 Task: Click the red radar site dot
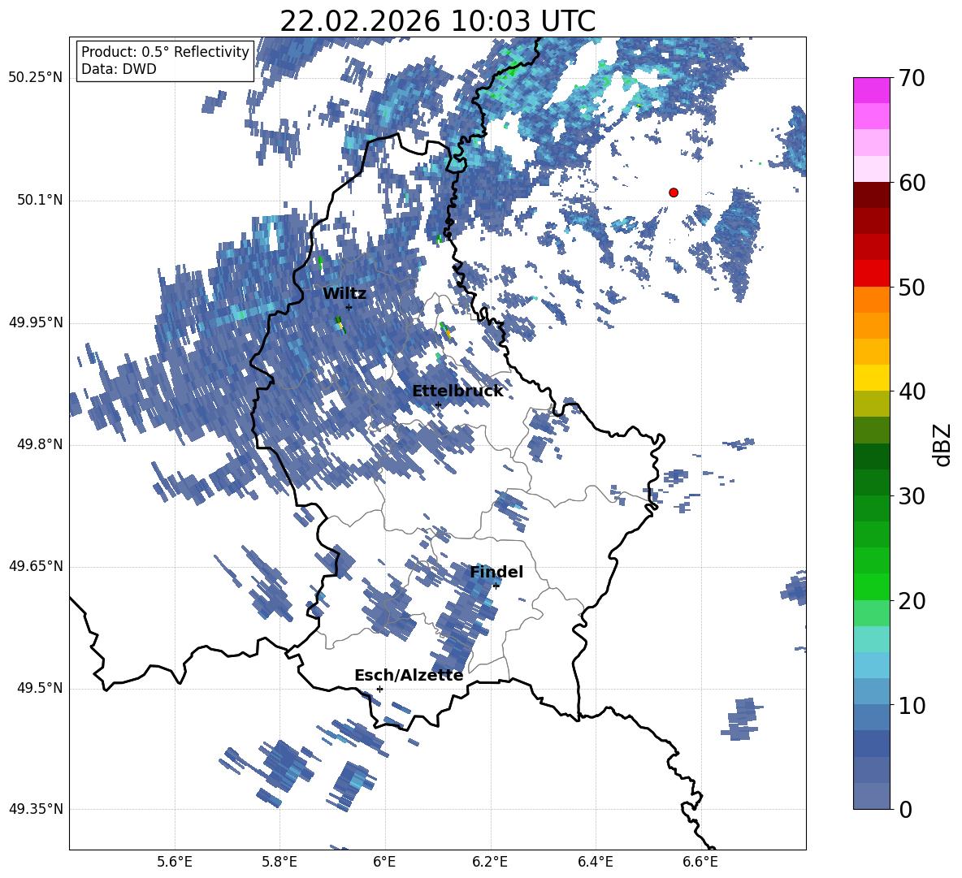tap(674, 192)
